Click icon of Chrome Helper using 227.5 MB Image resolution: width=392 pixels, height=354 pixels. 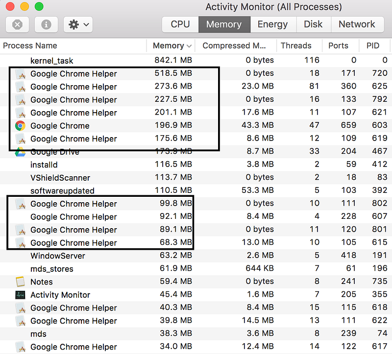20,100
